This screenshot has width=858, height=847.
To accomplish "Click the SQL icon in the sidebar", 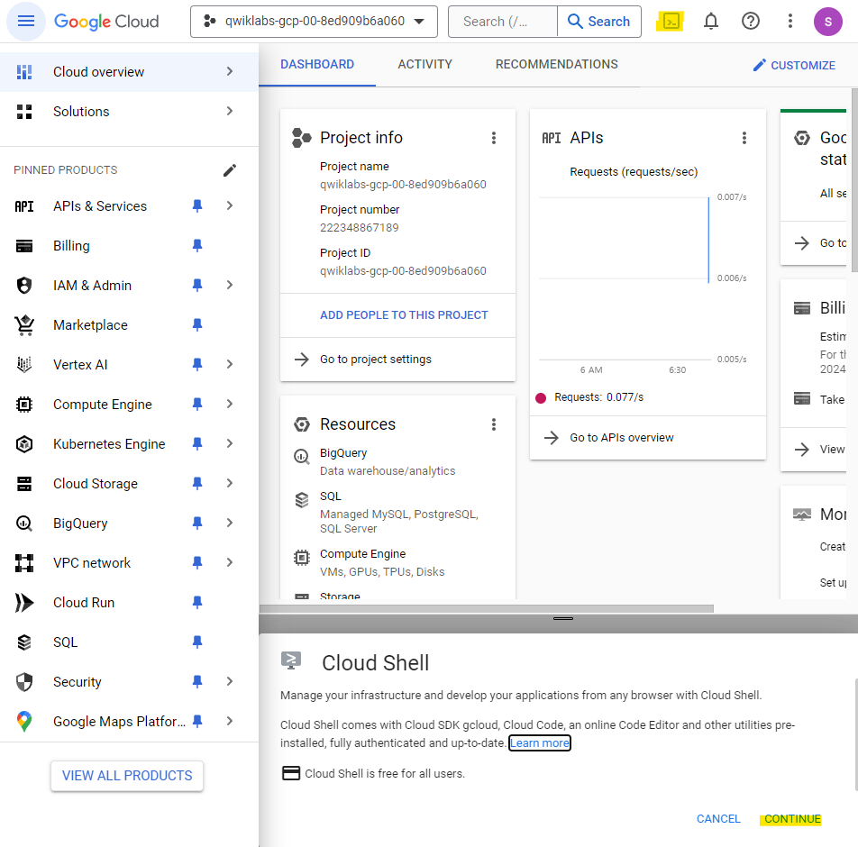I will pyautogui.click(x=24, y=642).
